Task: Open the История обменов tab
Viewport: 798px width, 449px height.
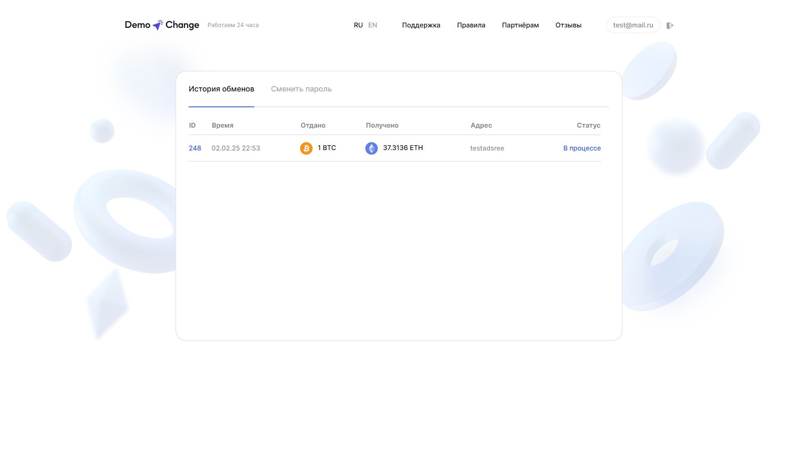Action: (221, 89)
